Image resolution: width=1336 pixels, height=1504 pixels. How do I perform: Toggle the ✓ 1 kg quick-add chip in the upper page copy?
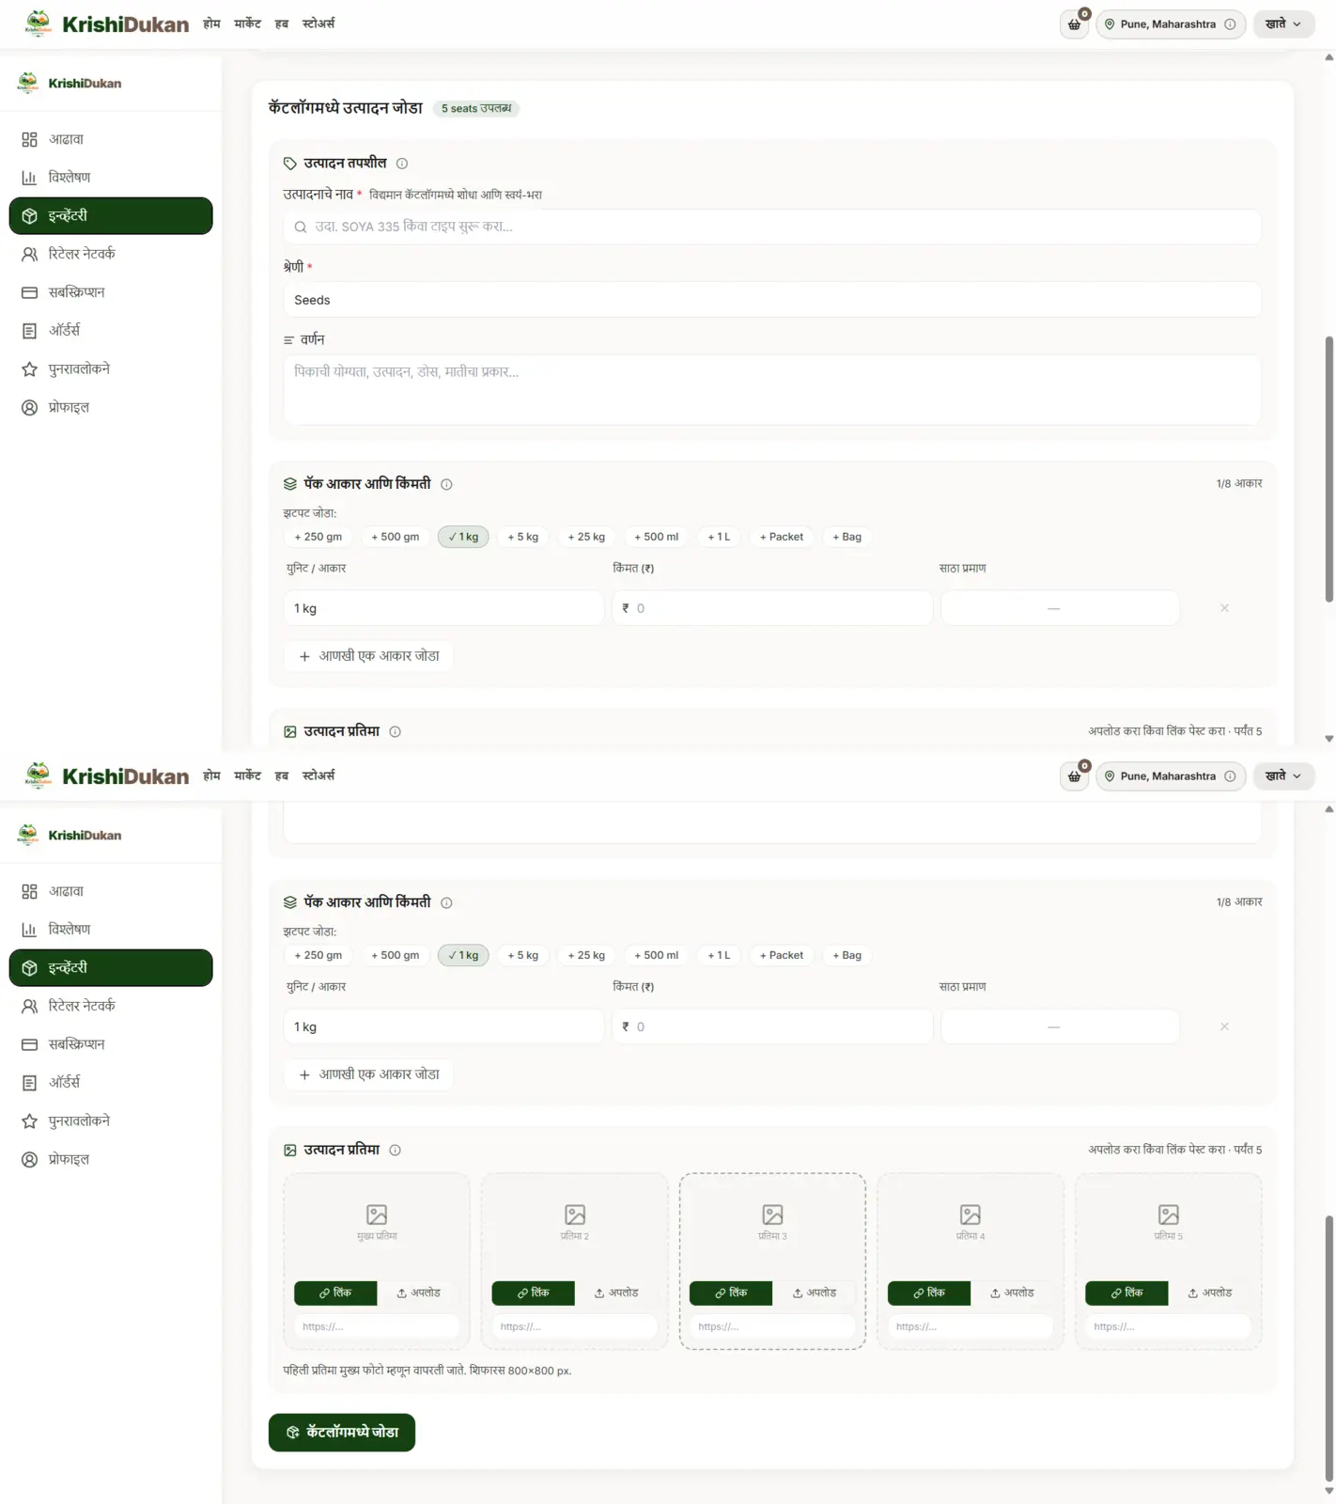coord(463,537)
